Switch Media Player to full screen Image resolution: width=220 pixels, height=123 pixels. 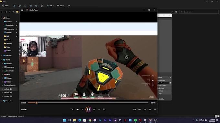[145, 110]
